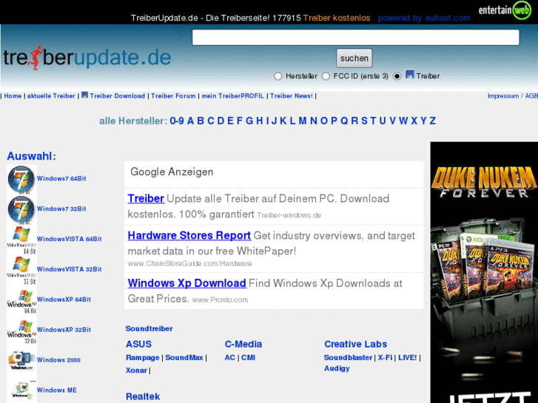Click the powered by euhost.com link
Viewport: 538px width, 403px height.
pyautogui.click(x=424, y=18)
